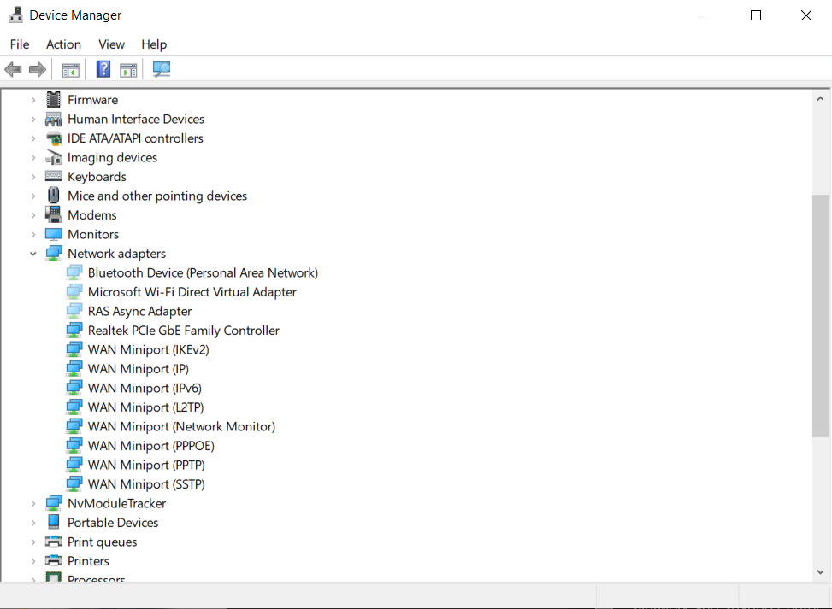Close the Device Manager window
Viewport: 832px width, 609px height.
coord(806,15)
